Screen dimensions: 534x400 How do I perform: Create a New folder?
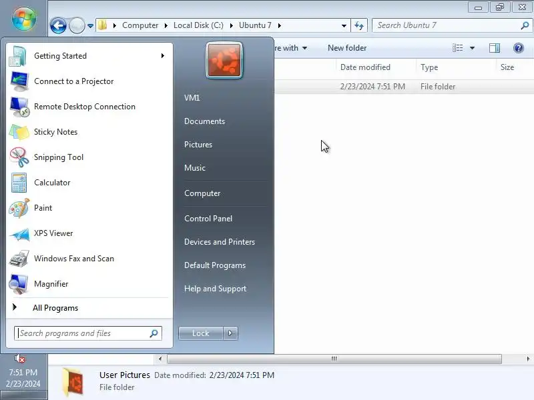pyautogui.click(x=347, y=48)
